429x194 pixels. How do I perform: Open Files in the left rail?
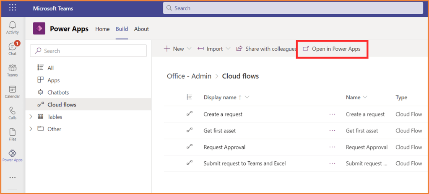(x=12, y=134)
